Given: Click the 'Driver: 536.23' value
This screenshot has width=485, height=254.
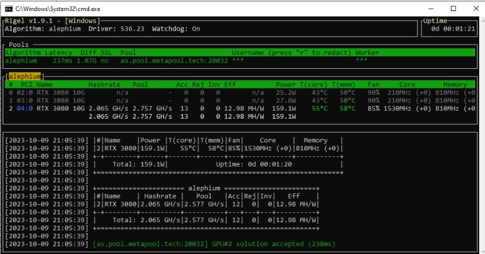Looking at the screenshot, I should coord(116,29).
